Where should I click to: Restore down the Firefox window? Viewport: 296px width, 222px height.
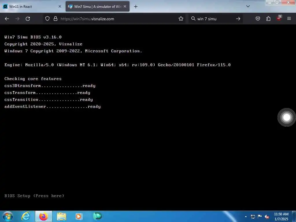pyautogui.click(x=277, y=2)
